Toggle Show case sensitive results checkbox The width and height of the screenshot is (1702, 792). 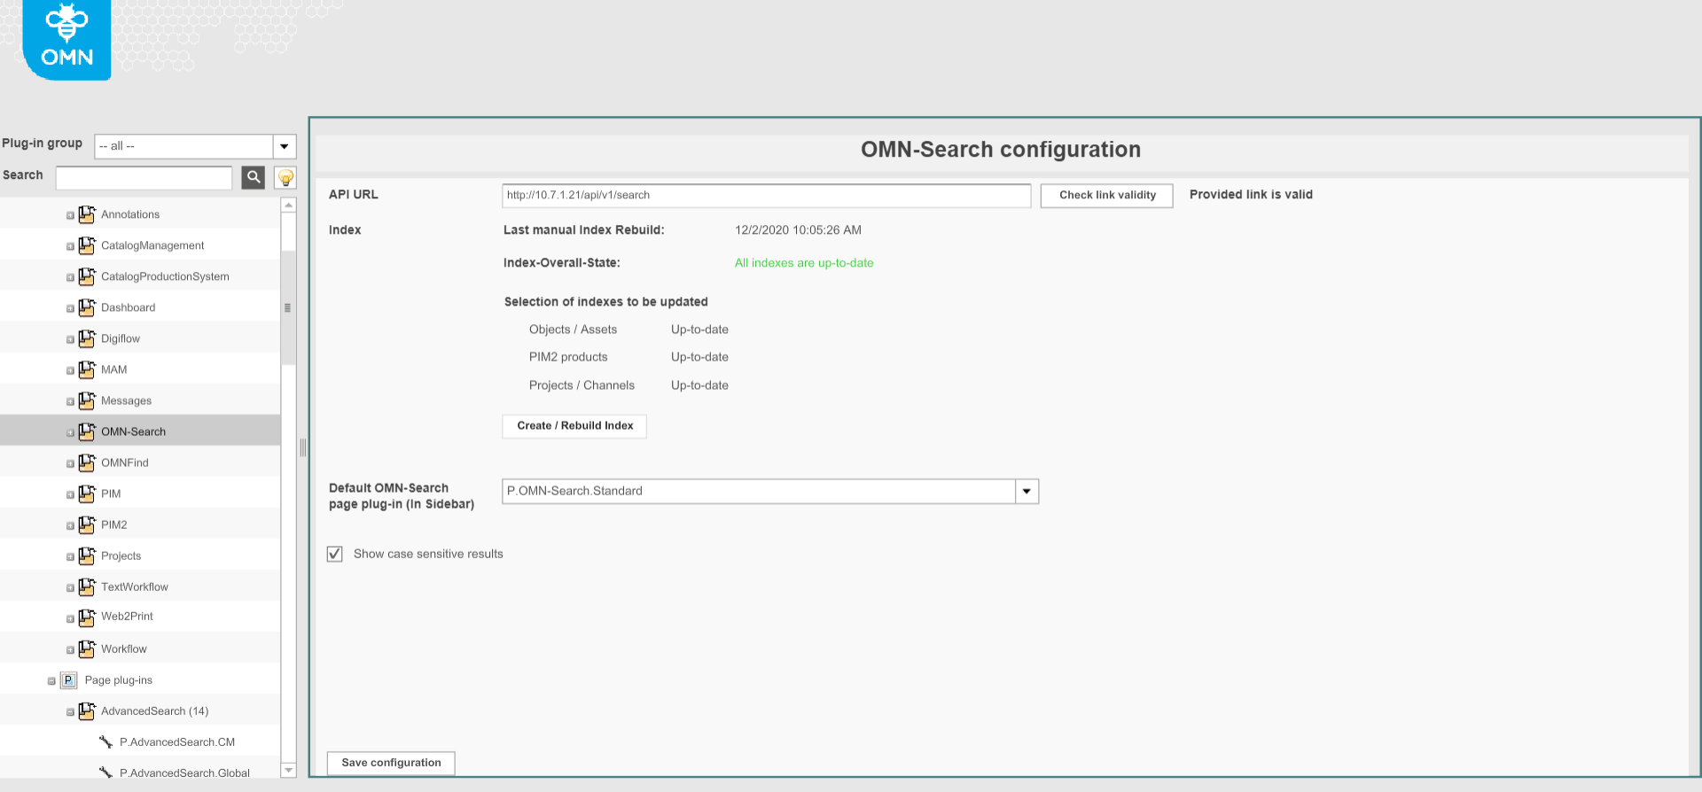[334, 554]
